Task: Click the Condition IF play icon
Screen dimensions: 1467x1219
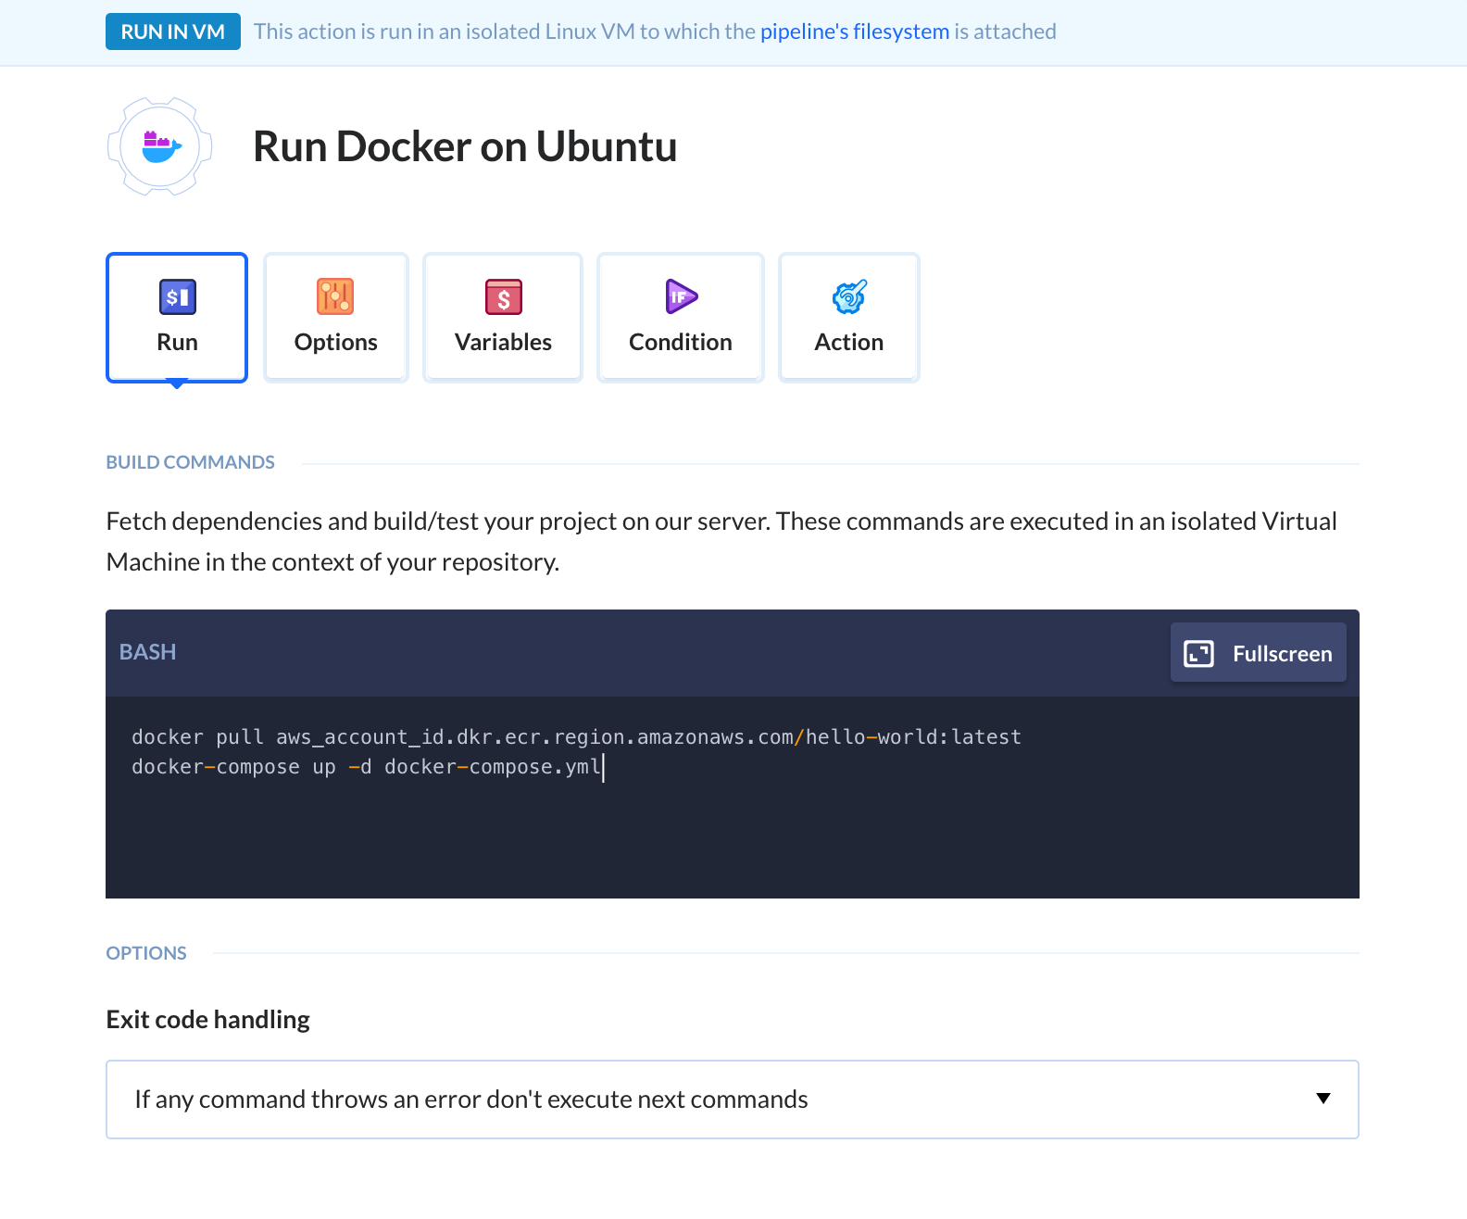Action: 681,296
